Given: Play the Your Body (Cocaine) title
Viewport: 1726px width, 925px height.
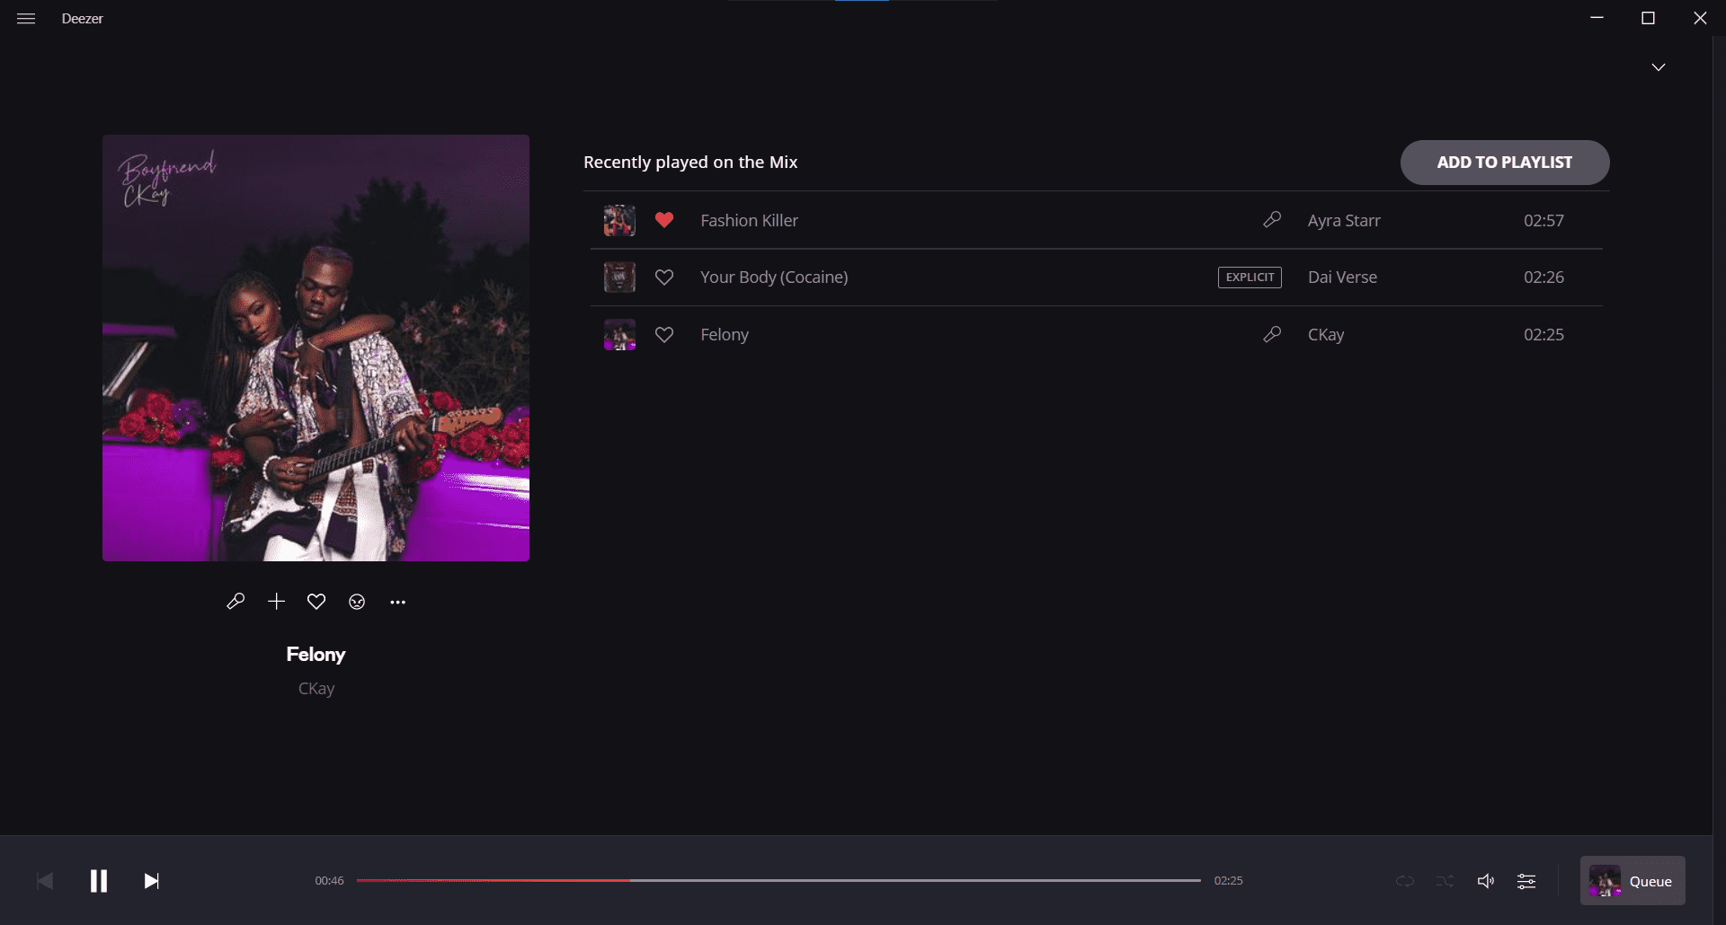Looking at the screenshot, I should pyautogui.click(x=774, y=277).
